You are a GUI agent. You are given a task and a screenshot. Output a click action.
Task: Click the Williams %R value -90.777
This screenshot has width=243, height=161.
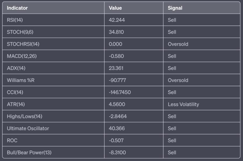click(x=117, y=80)
